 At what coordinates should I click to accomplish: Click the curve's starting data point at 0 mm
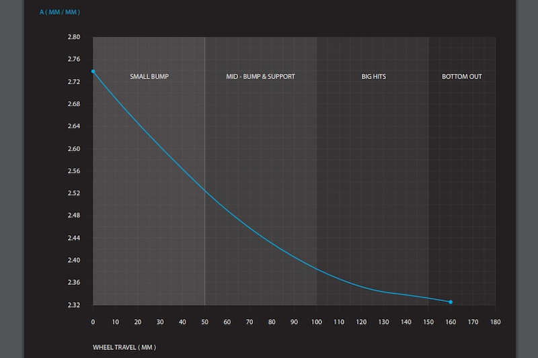[93, 71]
